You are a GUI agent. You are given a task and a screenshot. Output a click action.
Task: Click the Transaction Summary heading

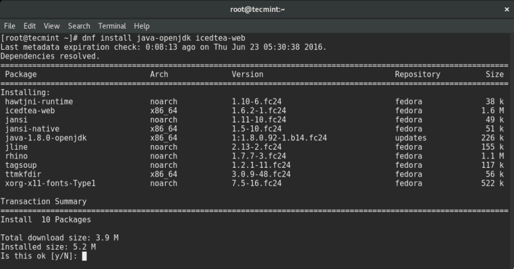tap(43, 202)
